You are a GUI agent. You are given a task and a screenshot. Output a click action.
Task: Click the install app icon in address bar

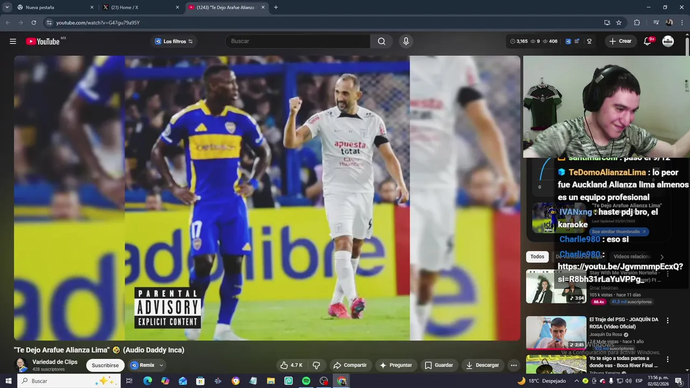607,23
